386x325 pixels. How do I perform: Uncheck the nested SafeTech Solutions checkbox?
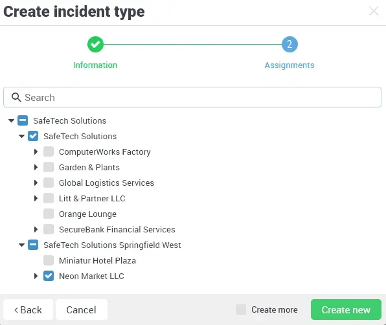33,136
